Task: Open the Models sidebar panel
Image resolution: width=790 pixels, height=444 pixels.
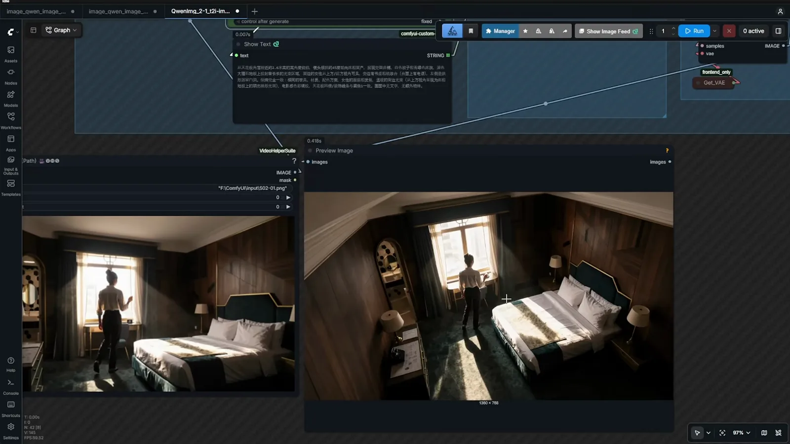Action: click(x=10, y=98)
